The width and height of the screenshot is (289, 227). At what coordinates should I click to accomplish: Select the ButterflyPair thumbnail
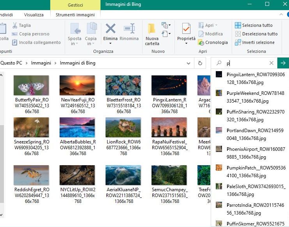click(31, 86)
